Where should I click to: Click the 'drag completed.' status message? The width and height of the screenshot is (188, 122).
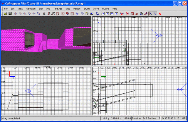point(11,118)
